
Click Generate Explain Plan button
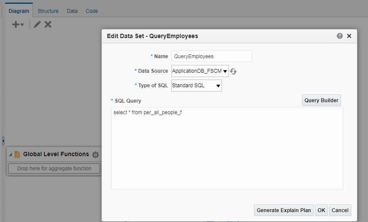click(x=284, y=210)
